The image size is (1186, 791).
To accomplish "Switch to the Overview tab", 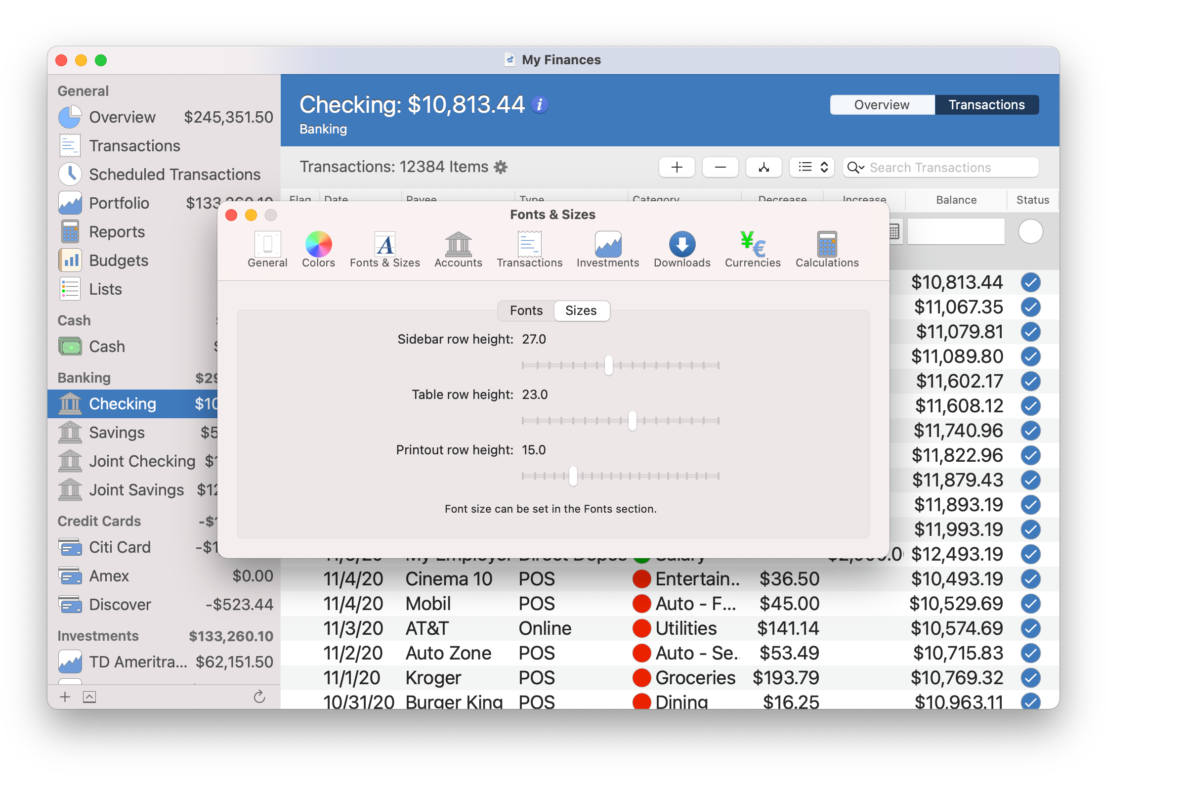I will (x=882, y=105).
